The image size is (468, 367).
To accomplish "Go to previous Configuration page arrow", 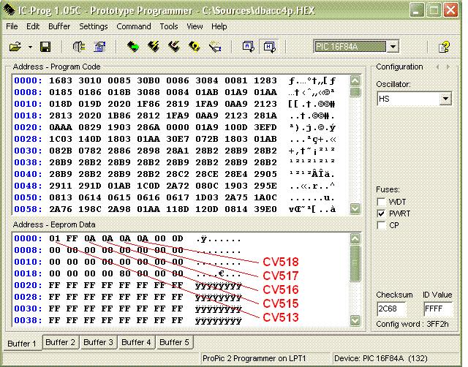I will tap(437, 67).
